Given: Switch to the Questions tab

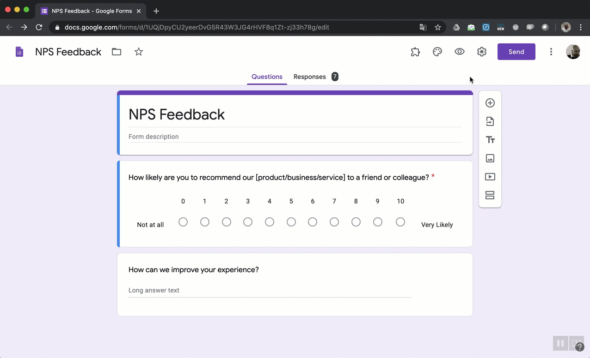Looking at the screenshot, I should coord(267,77).
